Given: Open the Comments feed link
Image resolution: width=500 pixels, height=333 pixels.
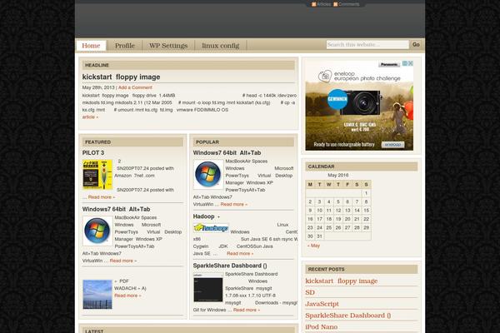Looking at the screenshot, I should [x=349, y=4].
